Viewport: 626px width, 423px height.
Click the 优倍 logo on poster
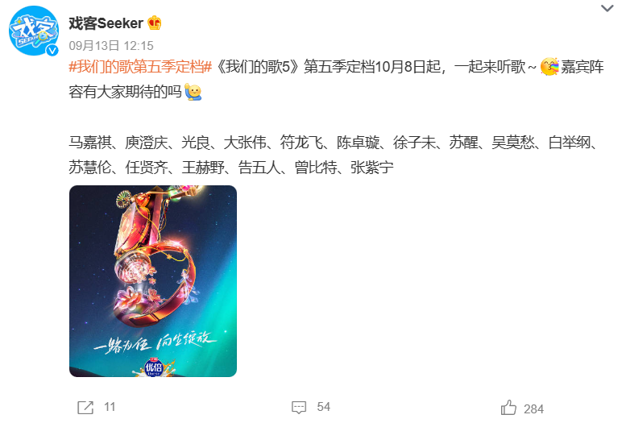tap(154, 367)
